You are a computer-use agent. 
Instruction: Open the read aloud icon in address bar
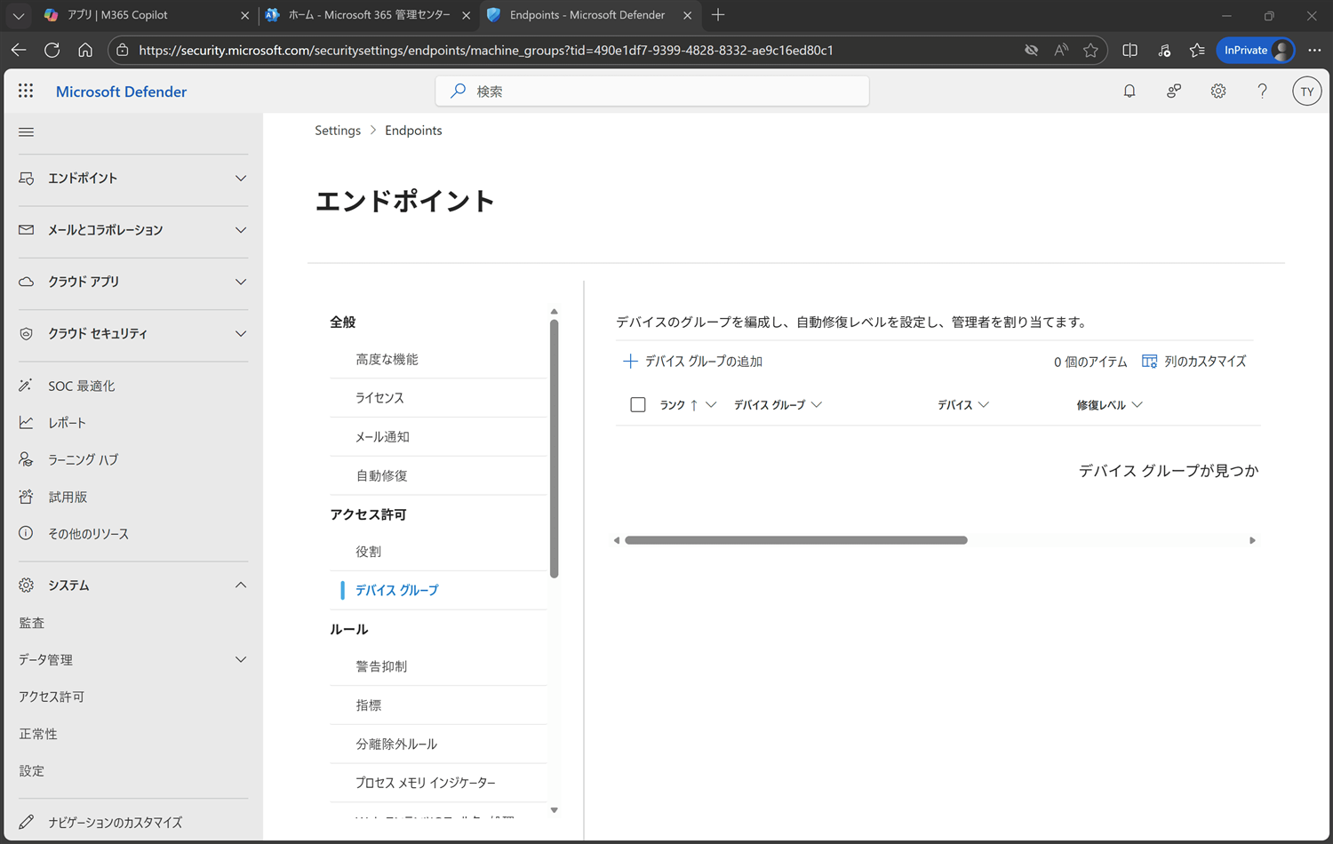click(1061, 51)
